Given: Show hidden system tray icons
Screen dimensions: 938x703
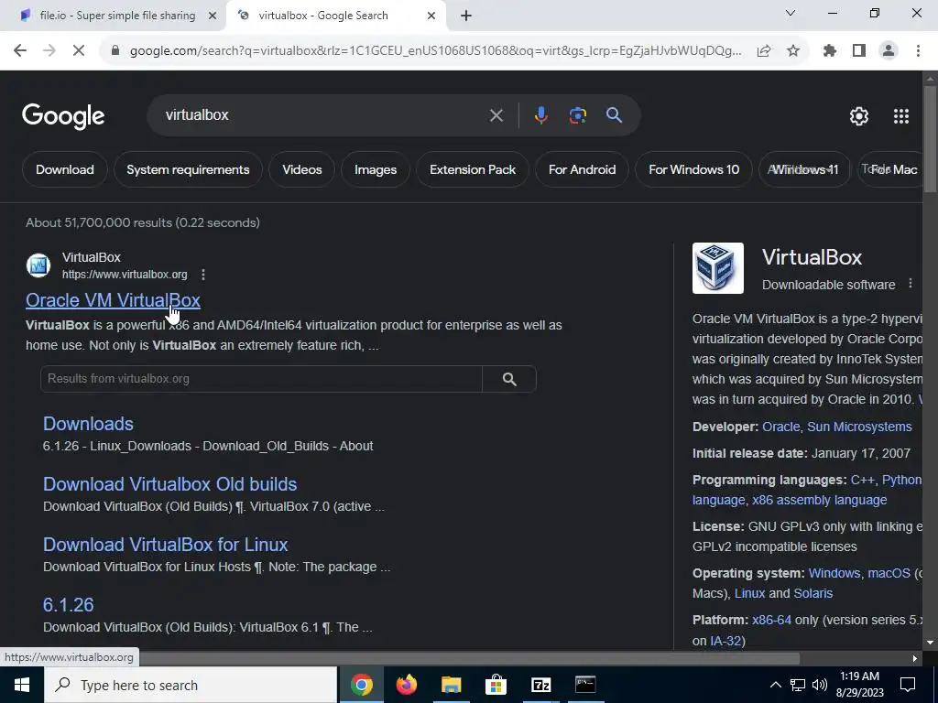Looking at the screenshot, I should coord(775,685).
